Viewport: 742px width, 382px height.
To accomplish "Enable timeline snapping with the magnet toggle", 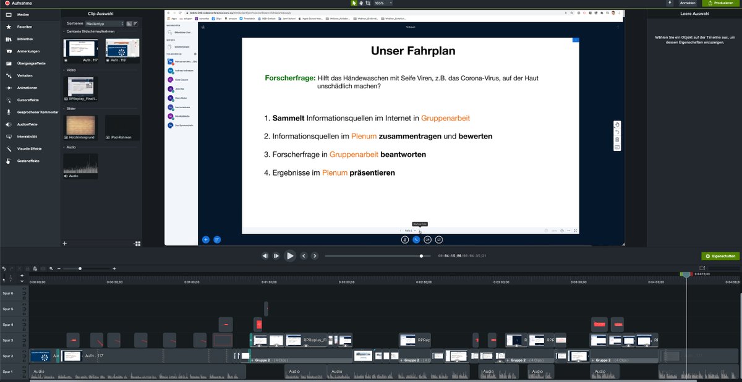I will tap(35, 268).
